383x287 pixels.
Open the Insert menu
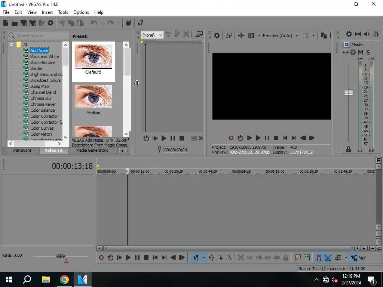pos(47,12)
